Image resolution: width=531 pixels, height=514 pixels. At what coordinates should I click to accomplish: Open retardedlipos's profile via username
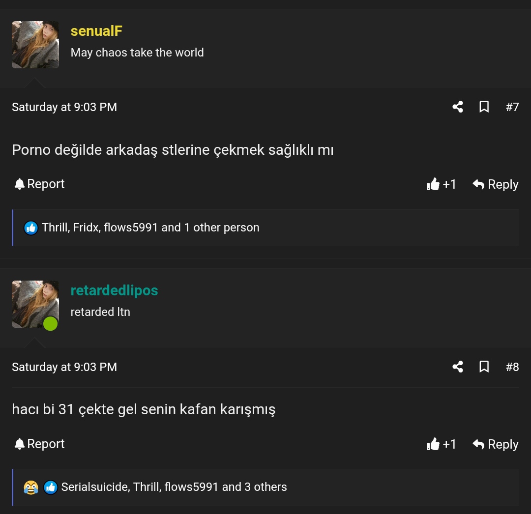tap(114, 290)
